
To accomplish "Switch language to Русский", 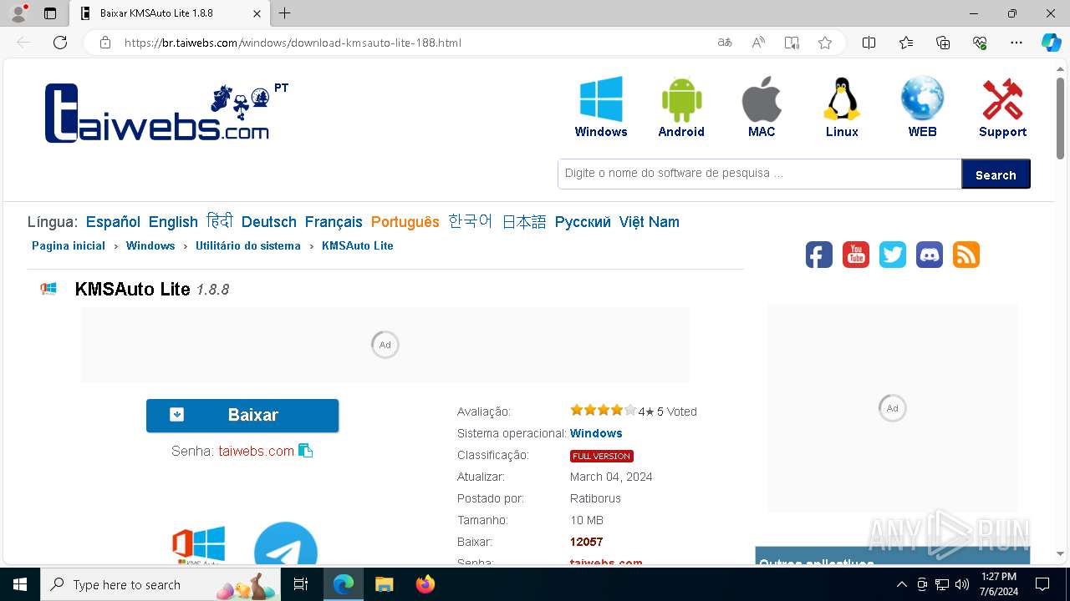I will pos(583,222).
